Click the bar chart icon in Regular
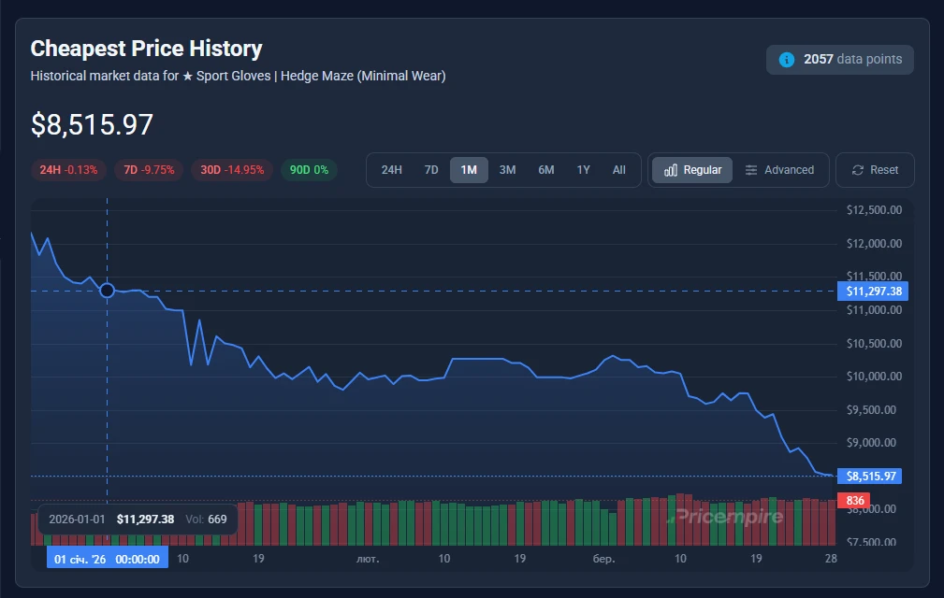 (670, 170)
